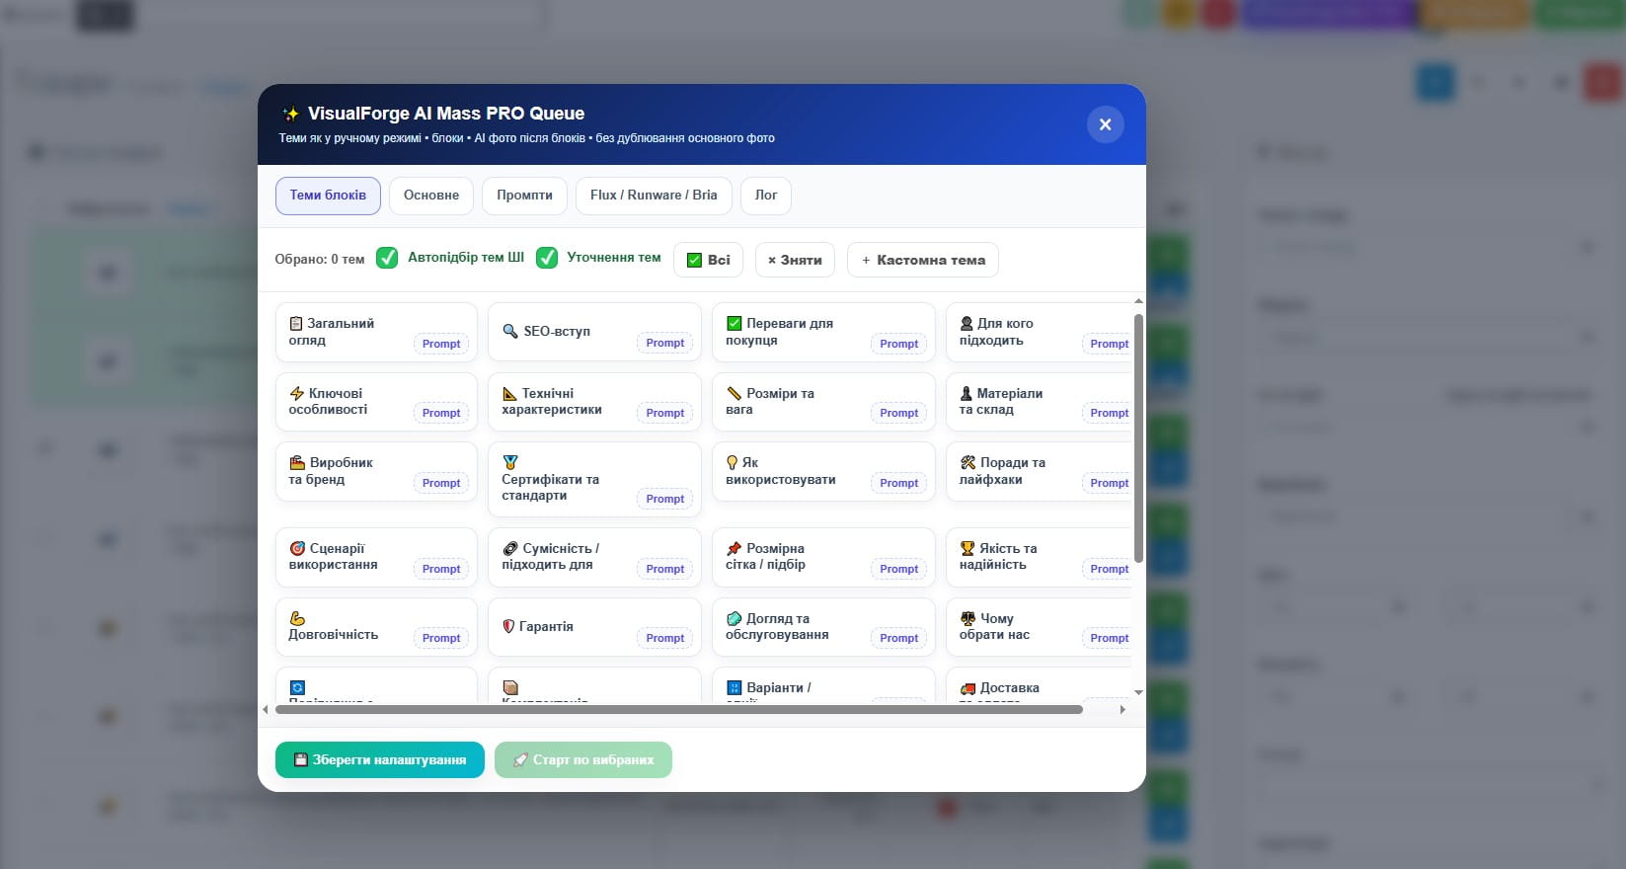Click the green check icon on Переваги для покупця

[735, 323]
